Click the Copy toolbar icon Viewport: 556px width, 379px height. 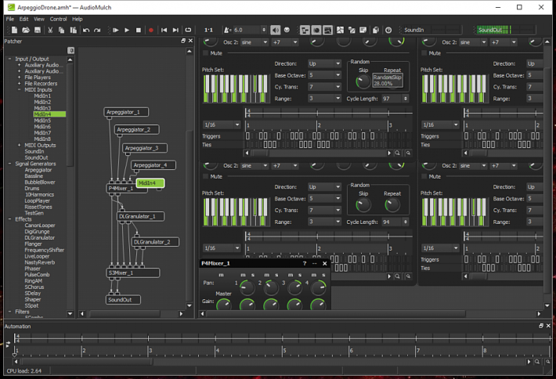click(61, 30)
